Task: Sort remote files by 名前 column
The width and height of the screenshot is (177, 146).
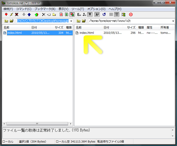Action: [88, 28]
